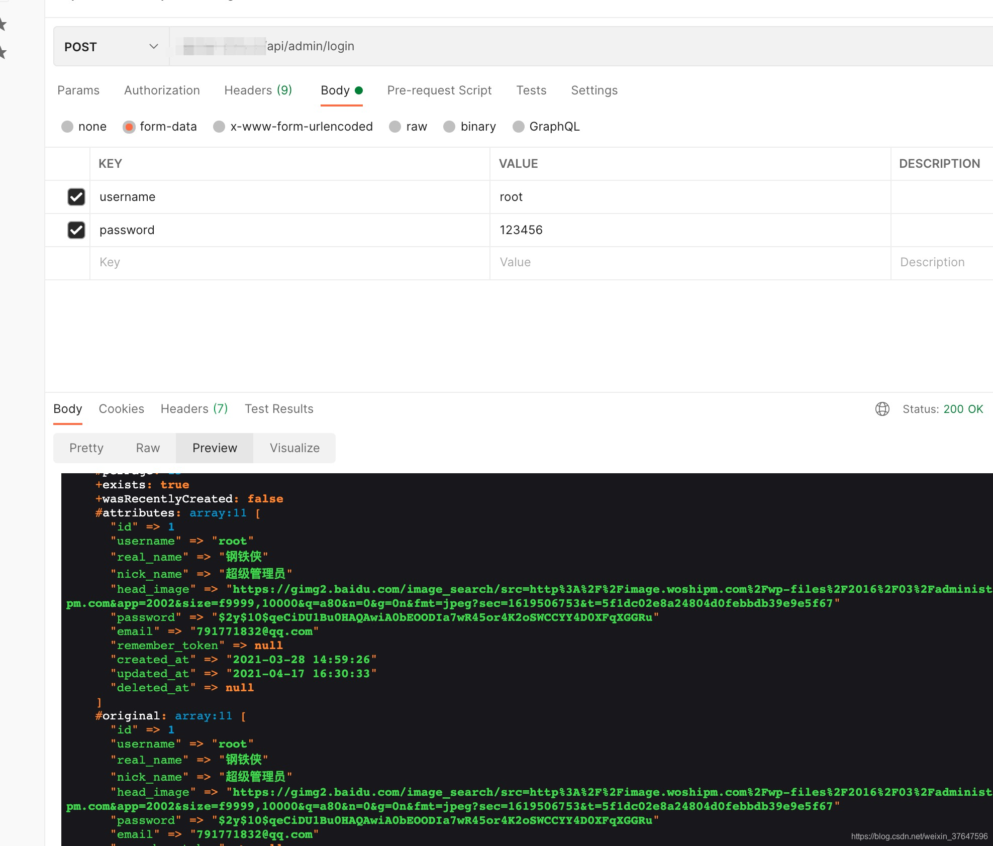
Task: Click the Raw response view button
Action: pyautogui.click(x=148, y=447)
